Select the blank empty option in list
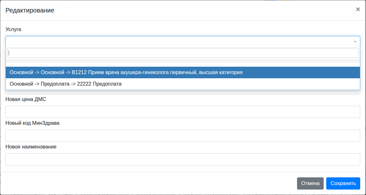The image size is (366, 195). tap(183, 61)
